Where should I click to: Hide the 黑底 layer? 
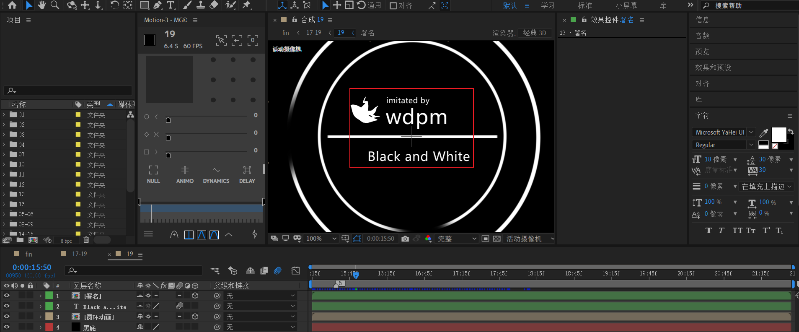point(6,327)
